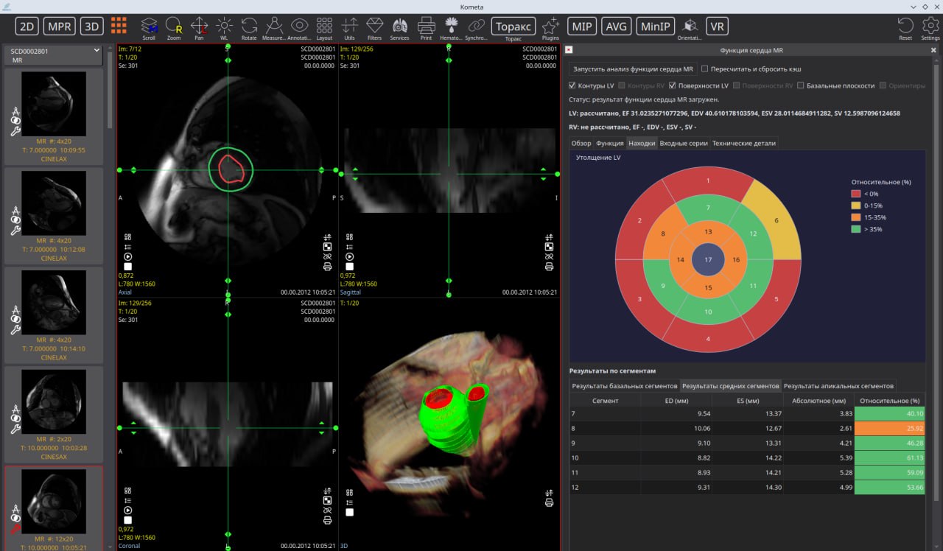The height and width of the screenshot is (551, 943).
Task: Switch to the Обзор tab
Action: pyautogui.click(x=581, y=143)
